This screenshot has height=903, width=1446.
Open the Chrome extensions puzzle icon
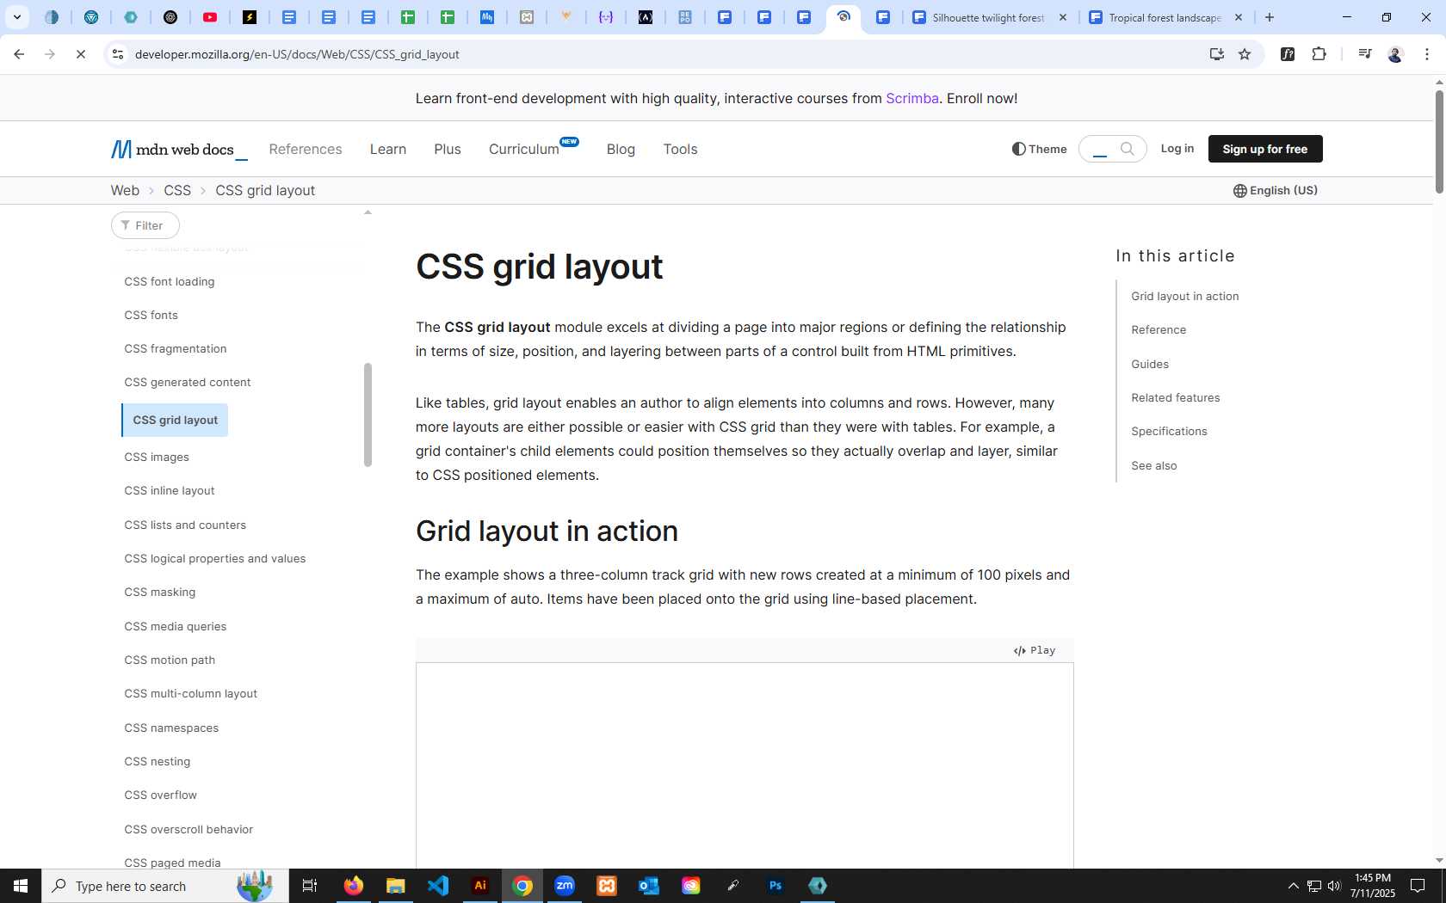click(x=1319, y=54)
